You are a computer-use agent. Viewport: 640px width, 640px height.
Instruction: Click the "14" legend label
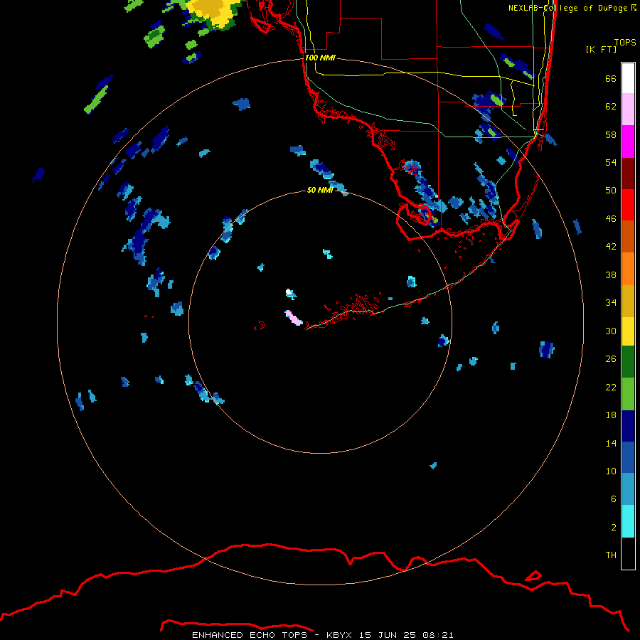tap(611, 443)
